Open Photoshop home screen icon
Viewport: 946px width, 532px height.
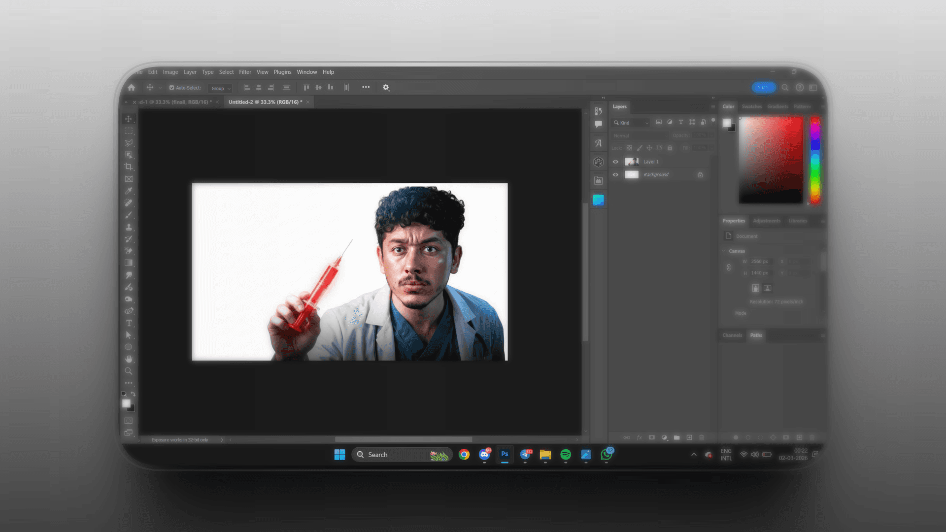click(132, 88)
